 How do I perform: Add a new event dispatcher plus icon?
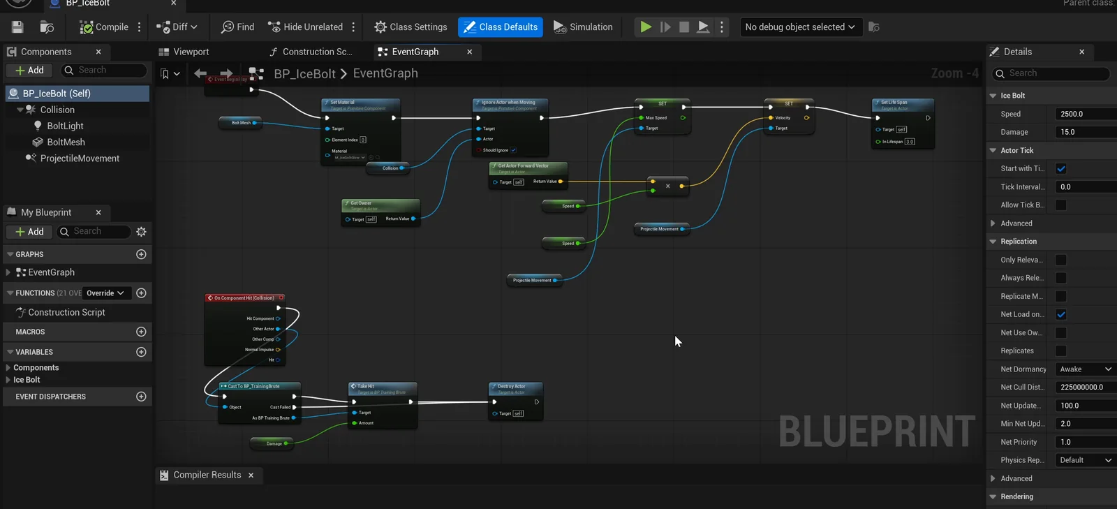click(x=141, y=397)
